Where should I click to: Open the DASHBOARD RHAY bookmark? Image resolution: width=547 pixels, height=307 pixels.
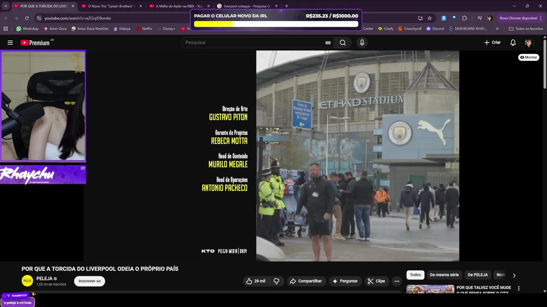pyautogui.click(x=468, y=29)
